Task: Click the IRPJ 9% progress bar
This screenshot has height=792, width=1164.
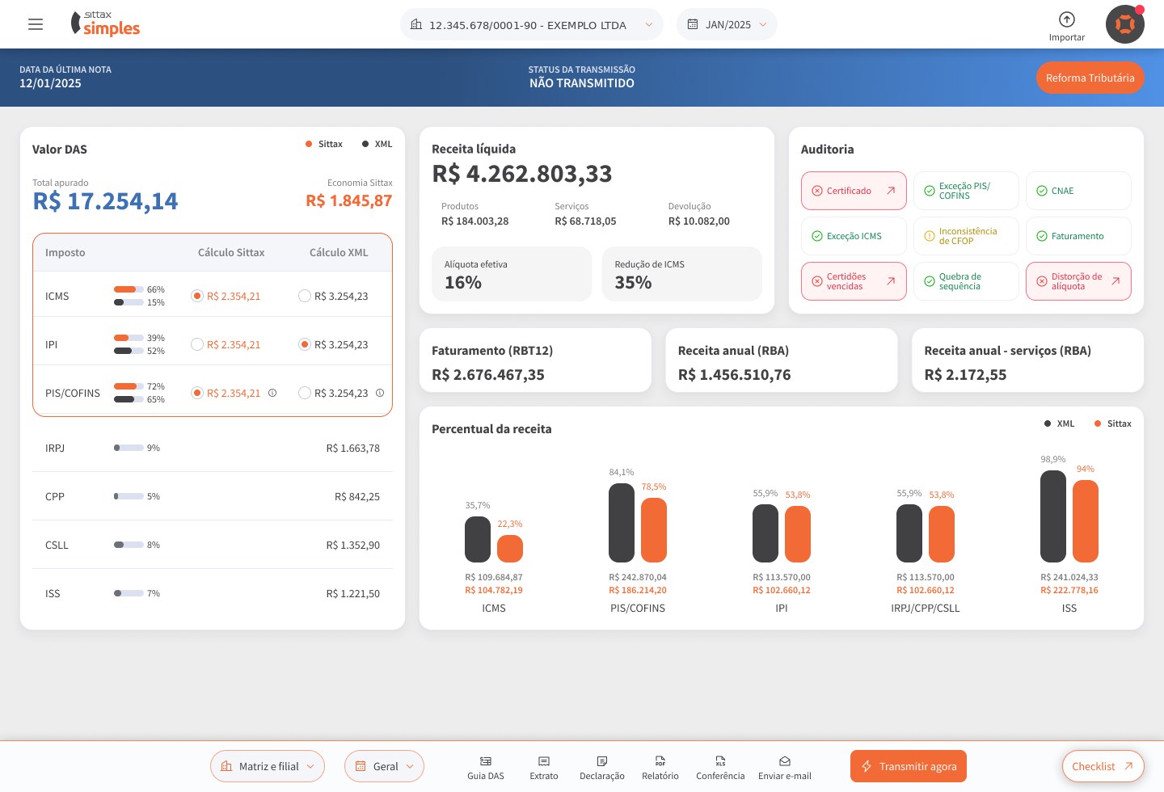Action: [129, 448]
